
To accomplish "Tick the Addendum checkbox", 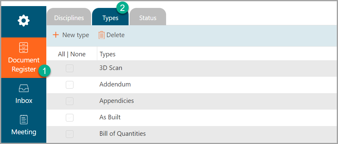I will pos(69,85).
